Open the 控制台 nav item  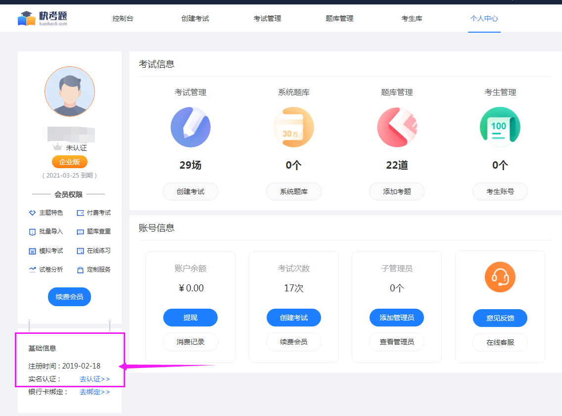123,18
